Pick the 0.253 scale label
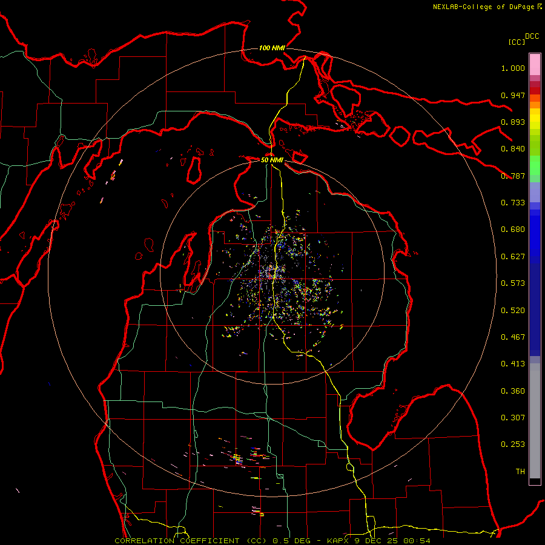The height and width of the screenshot is (545, 545). point(513,444)
